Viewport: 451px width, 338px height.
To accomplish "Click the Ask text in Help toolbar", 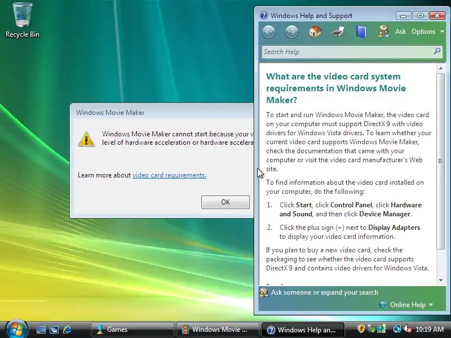I will pyautogui.click(x=400, y=32).
